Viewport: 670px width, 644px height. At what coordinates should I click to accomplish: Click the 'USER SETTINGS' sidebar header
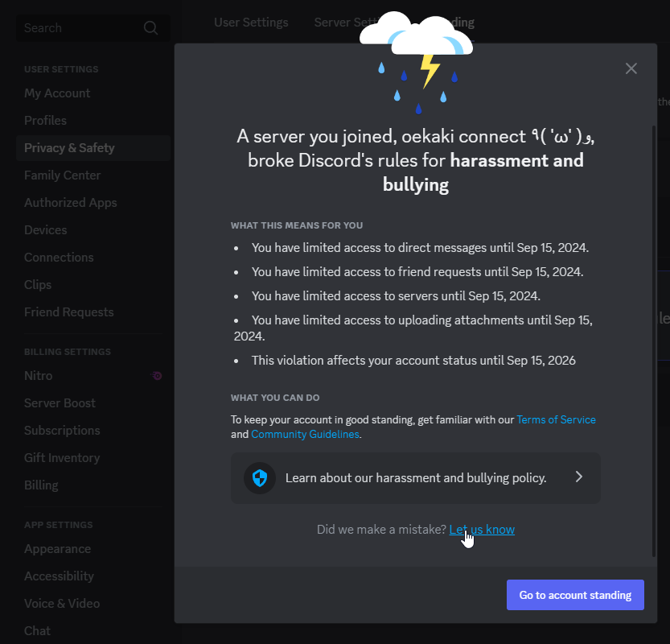(x=61, y=69)
